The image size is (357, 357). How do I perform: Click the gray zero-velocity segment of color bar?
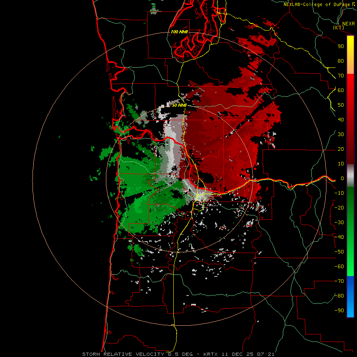tap(350, 176)
